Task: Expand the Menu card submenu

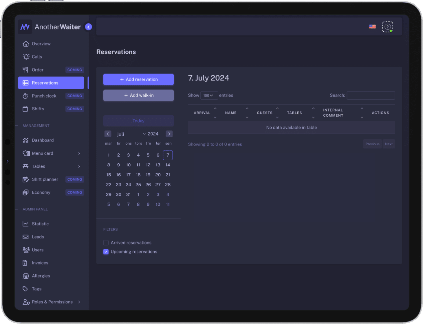Action: (x=79, y=153)
